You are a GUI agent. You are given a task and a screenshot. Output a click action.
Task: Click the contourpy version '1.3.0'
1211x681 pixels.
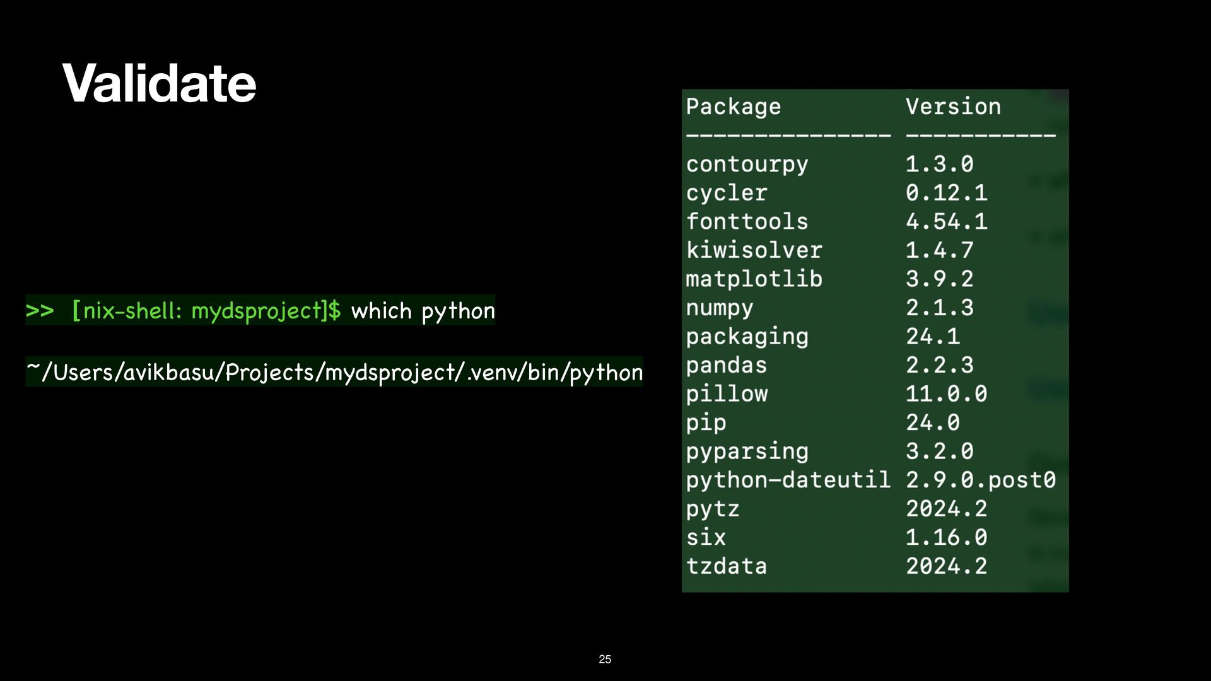[x=940, y=164]
